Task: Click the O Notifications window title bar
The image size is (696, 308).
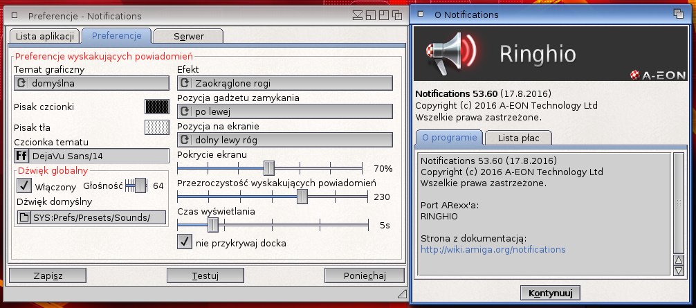Action: pos(549,15)
